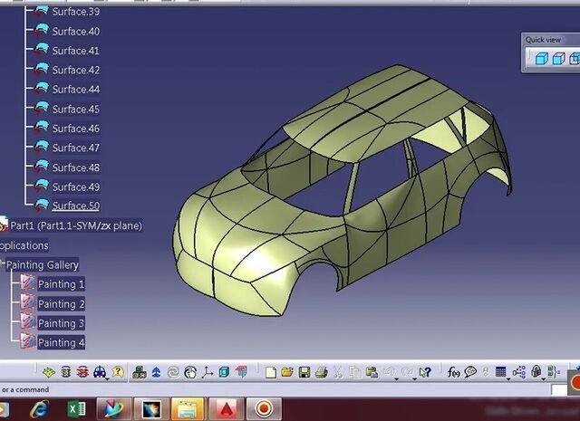Screen dimensions: 580x421
Task: Open dropdown arrow beside the padlock icon
Action: (x=544, y=379)
